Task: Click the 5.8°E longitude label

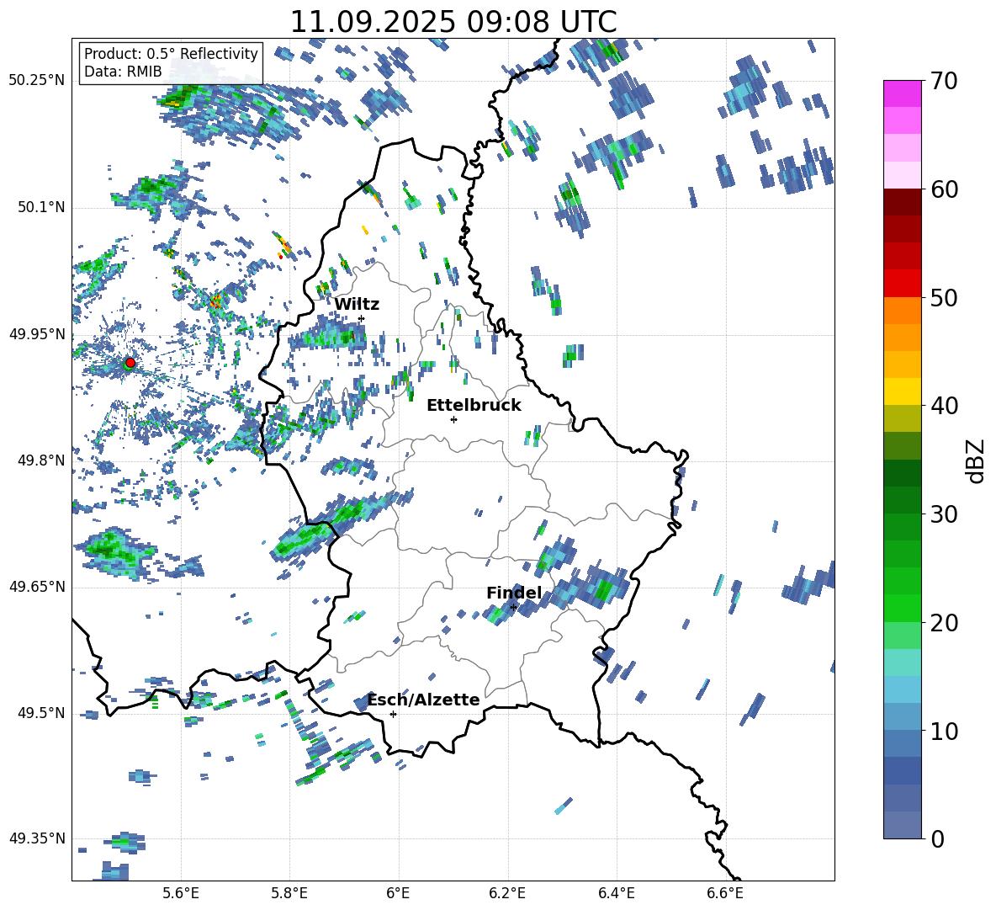Action: [289, 893]
